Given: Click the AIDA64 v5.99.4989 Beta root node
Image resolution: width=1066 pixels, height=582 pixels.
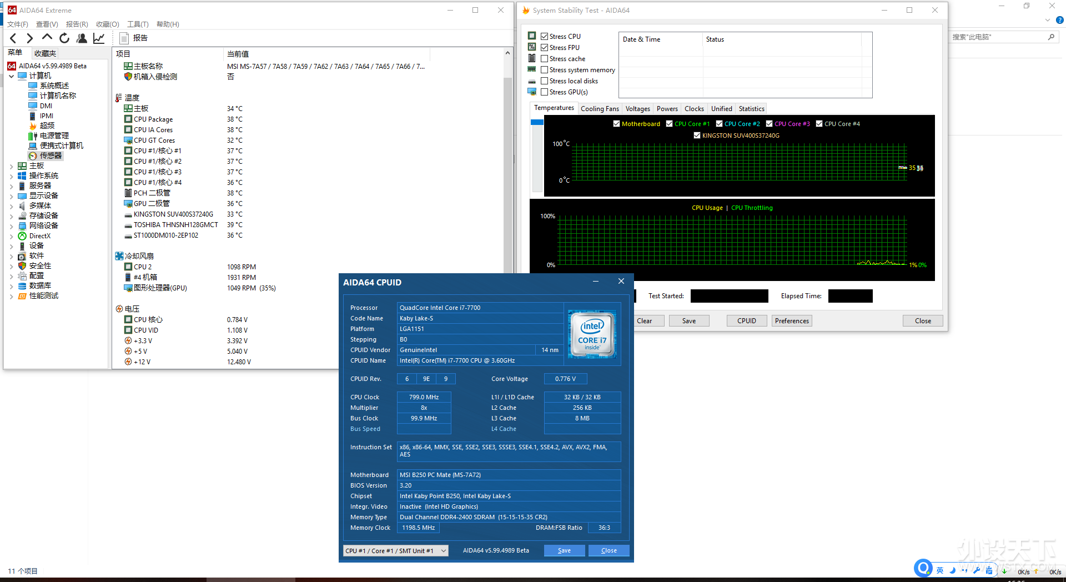Looking at the screenshot, I should (x=48, y=66).
